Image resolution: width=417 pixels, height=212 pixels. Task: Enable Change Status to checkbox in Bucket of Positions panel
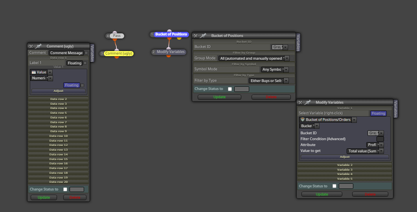coord(230,89)
